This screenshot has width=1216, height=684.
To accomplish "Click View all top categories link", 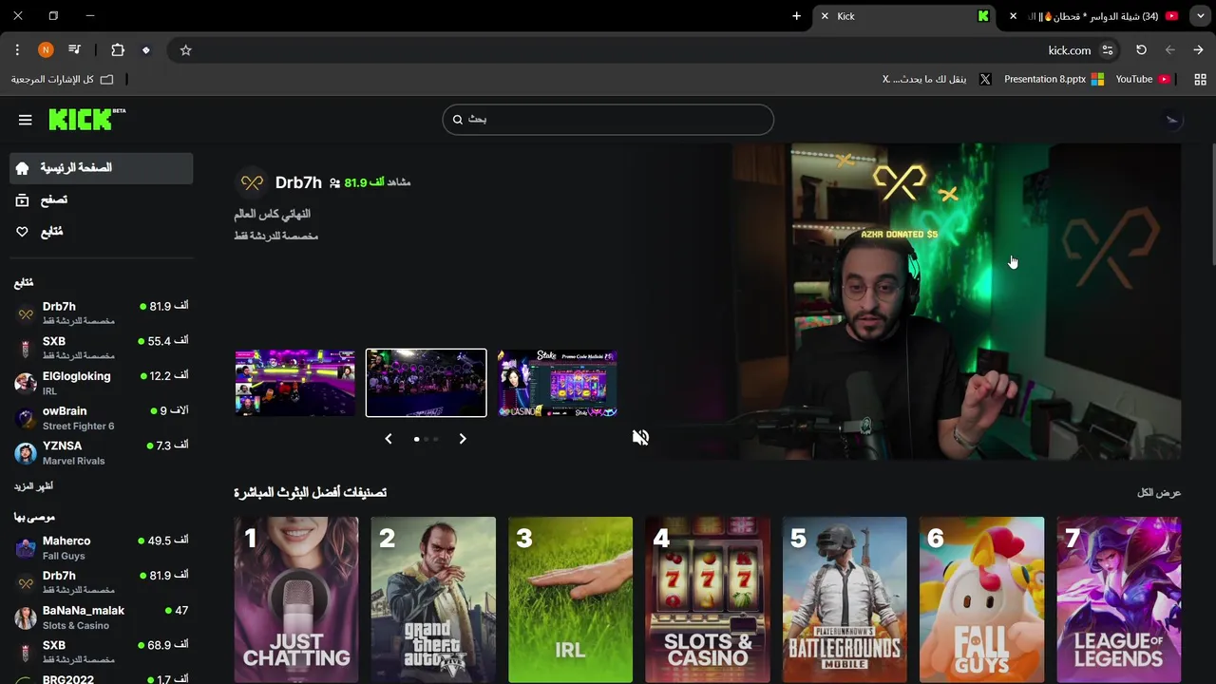I will coord(1159,492).
